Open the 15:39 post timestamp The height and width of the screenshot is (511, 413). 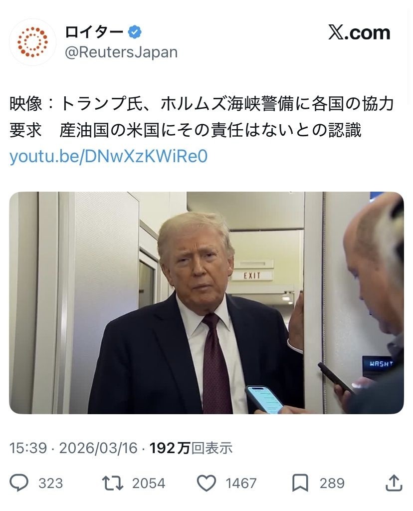[28, 448]
